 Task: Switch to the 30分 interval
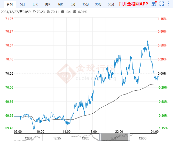click(x=98, y=4)
